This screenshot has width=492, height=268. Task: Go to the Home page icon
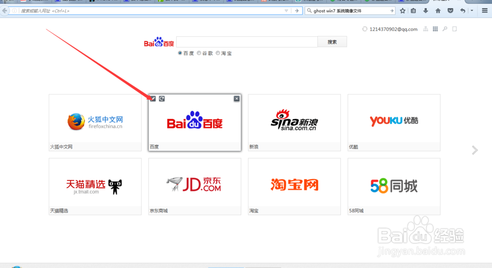click(x=438, y=11)
